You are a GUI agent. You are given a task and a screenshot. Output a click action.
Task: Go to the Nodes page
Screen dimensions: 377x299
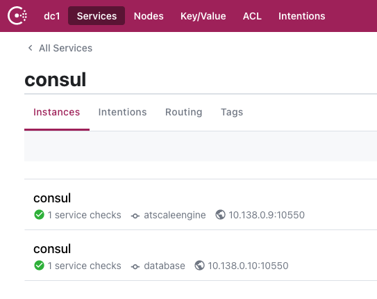[149, 16]
